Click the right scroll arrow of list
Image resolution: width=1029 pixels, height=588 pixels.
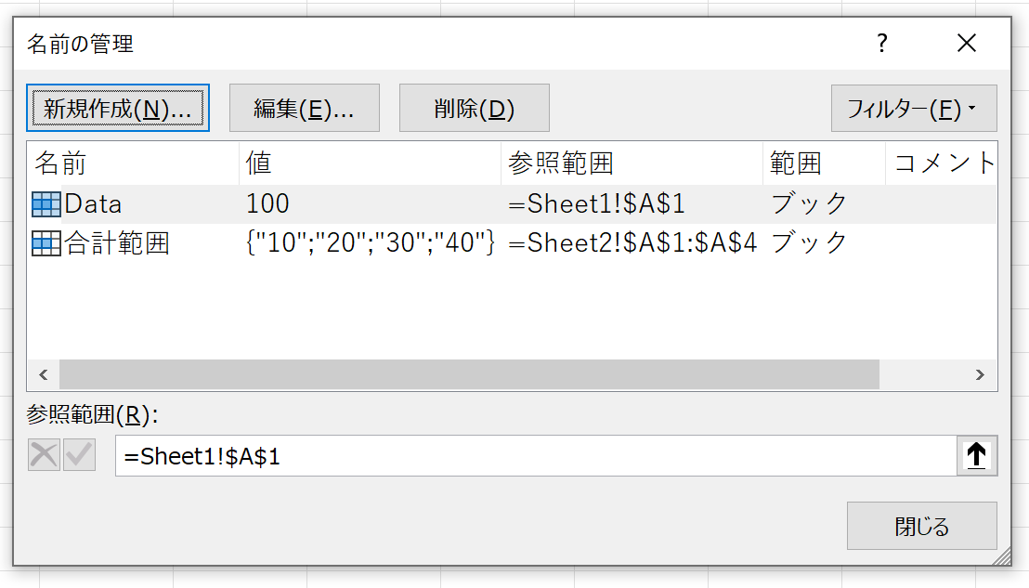(980, 374)
